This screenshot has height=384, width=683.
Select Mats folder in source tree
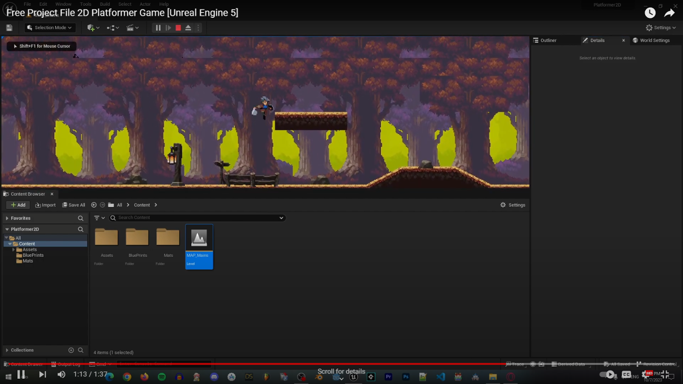coord(27,261)
